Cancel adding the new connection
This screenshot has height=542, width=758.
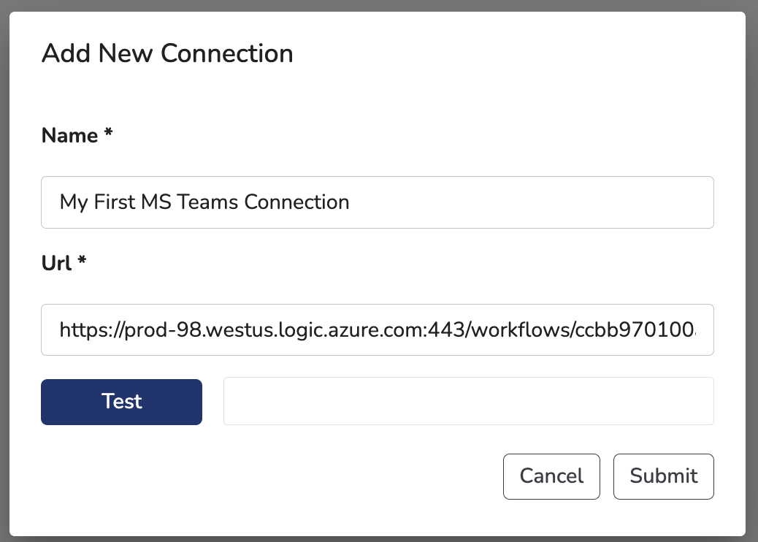point(551,476)
